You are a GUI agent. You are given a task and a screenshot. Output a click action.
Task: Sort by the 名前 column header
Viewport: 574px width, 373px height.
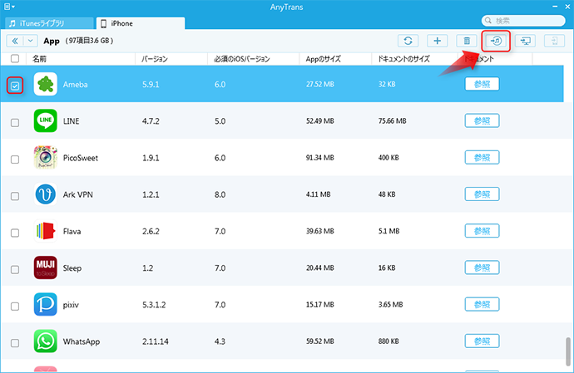point(81,59)
